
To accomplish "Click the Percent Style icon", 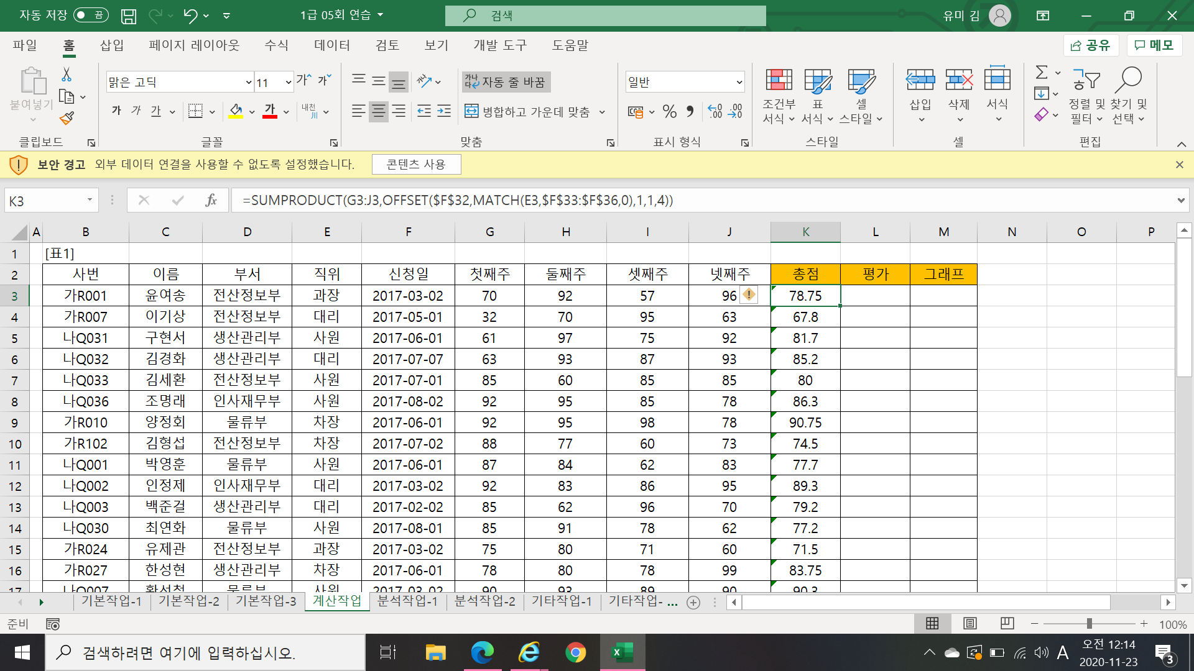I will click(x=669, y=112).
